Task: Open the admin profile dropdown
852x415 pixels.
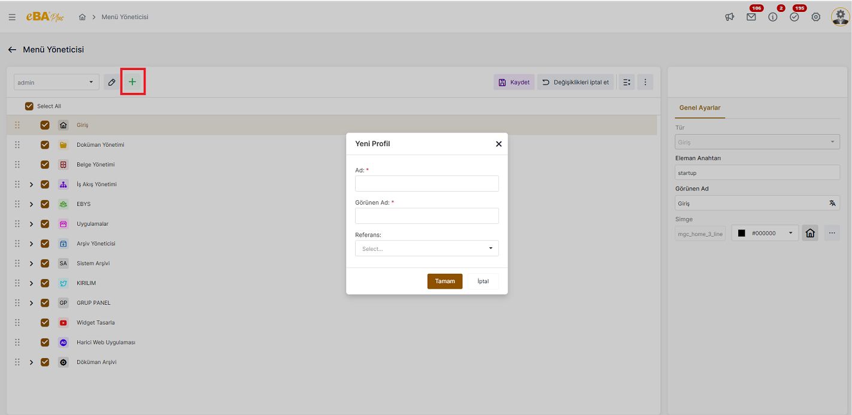Action: (56, 82)
